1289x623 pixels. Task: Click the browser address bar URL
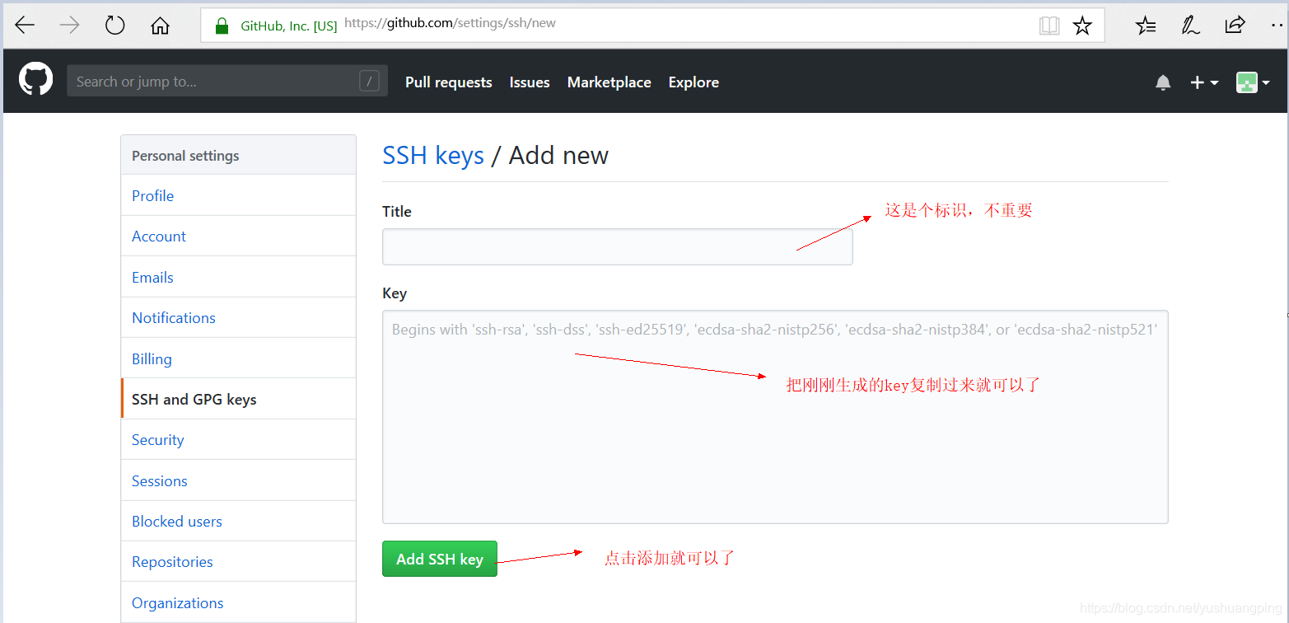point(450,23)
